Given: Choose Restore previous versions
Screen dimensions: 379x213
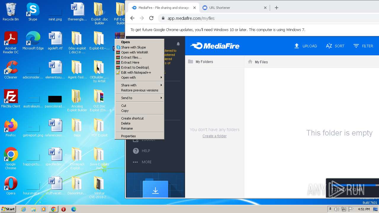Looking at the screenshot, I should 139,90.
